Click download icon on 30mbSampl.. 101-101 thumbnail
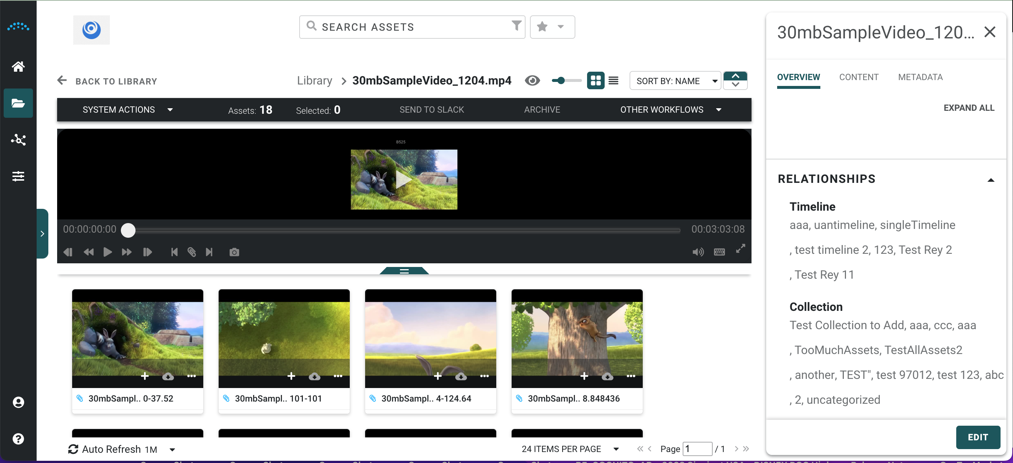Screen dimensions: 1013x463 (314, 376)
